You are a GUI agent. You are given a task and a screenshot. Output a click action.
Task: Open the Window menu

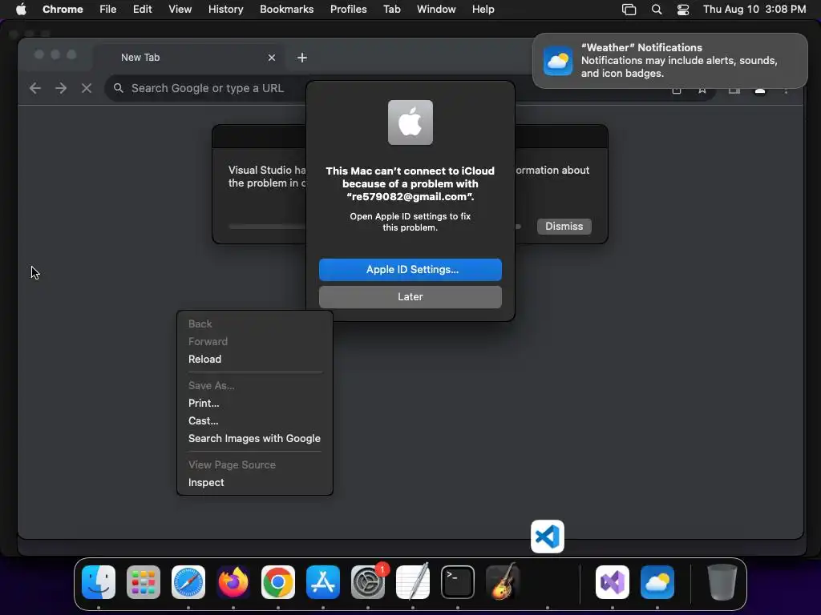436,10
